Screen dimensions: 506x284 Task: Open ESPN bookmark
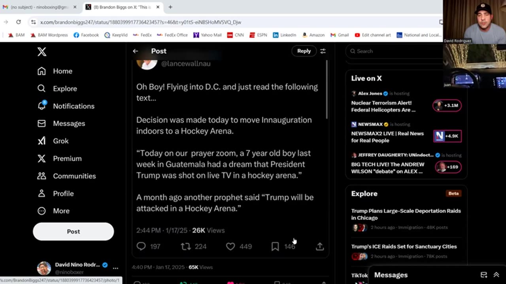pos(258,35)
